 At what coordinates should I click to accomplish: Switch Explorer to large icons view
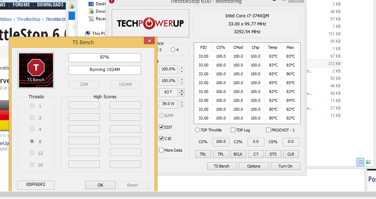[368, 162]
